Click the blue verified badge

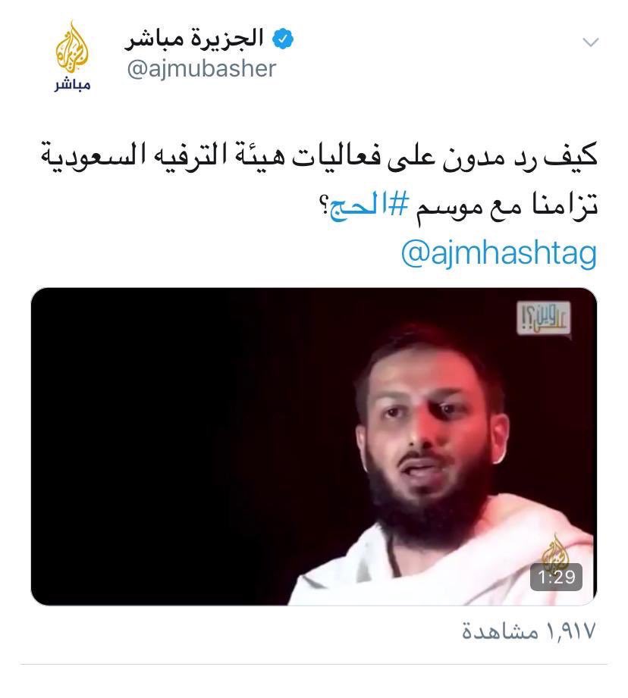click(x=282, y=39)
